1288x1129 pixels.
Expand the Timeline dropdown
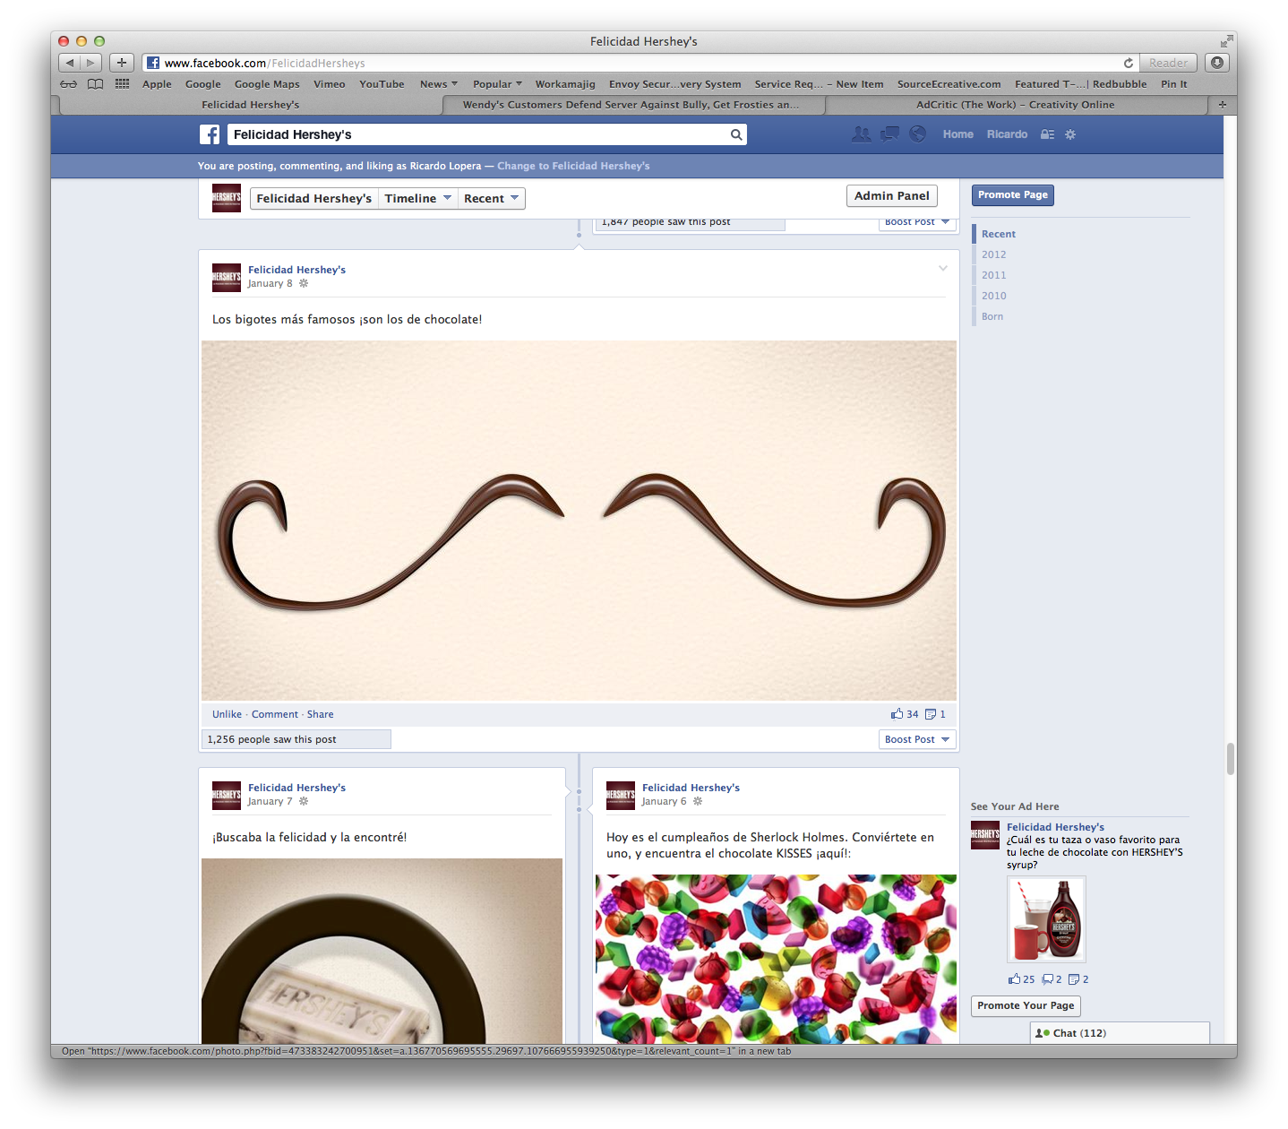(418, 199)
